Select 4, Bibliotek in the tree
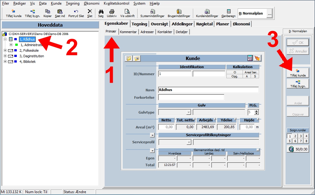Image resolution: width=315 pixels, height=195 pixels. click(28, 62)
